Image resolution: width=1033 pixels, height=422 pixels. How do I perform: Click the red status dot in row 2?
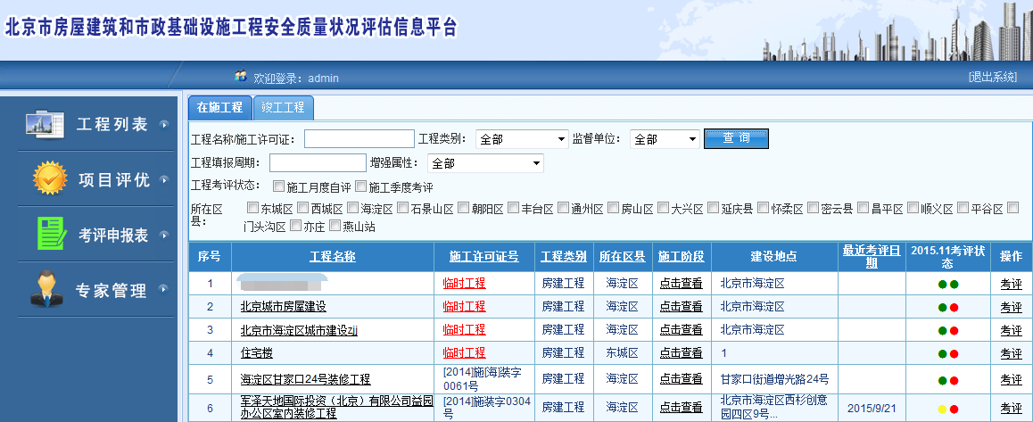pyautogui.click(x=954, y=307)
